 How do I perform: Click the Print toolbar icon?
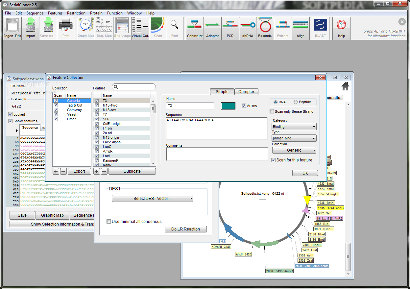[66, 28]
